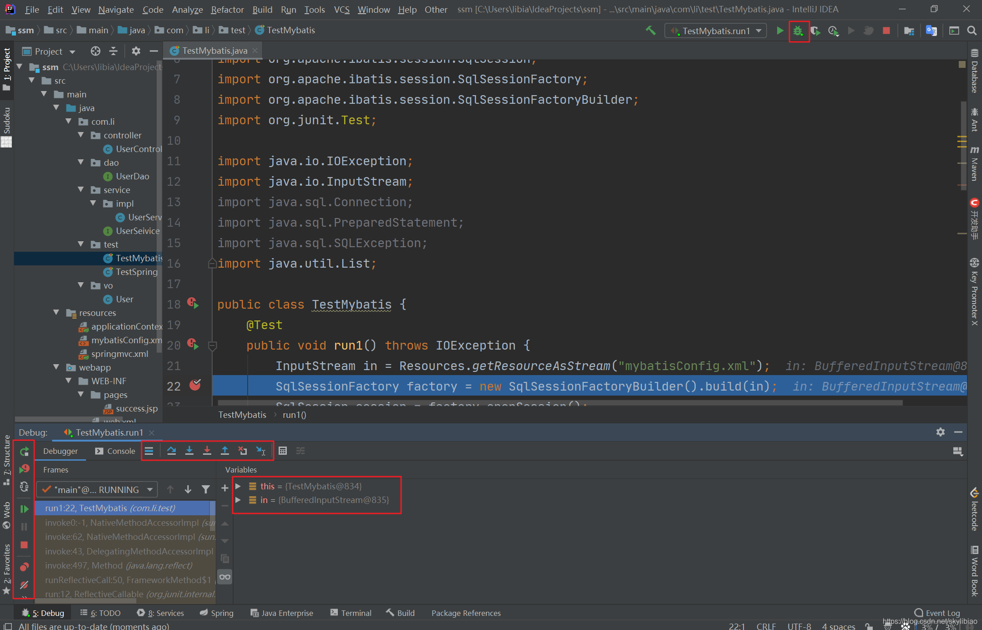Click Resume Program green arrow
982x630 pixels.
pos(24,509)
